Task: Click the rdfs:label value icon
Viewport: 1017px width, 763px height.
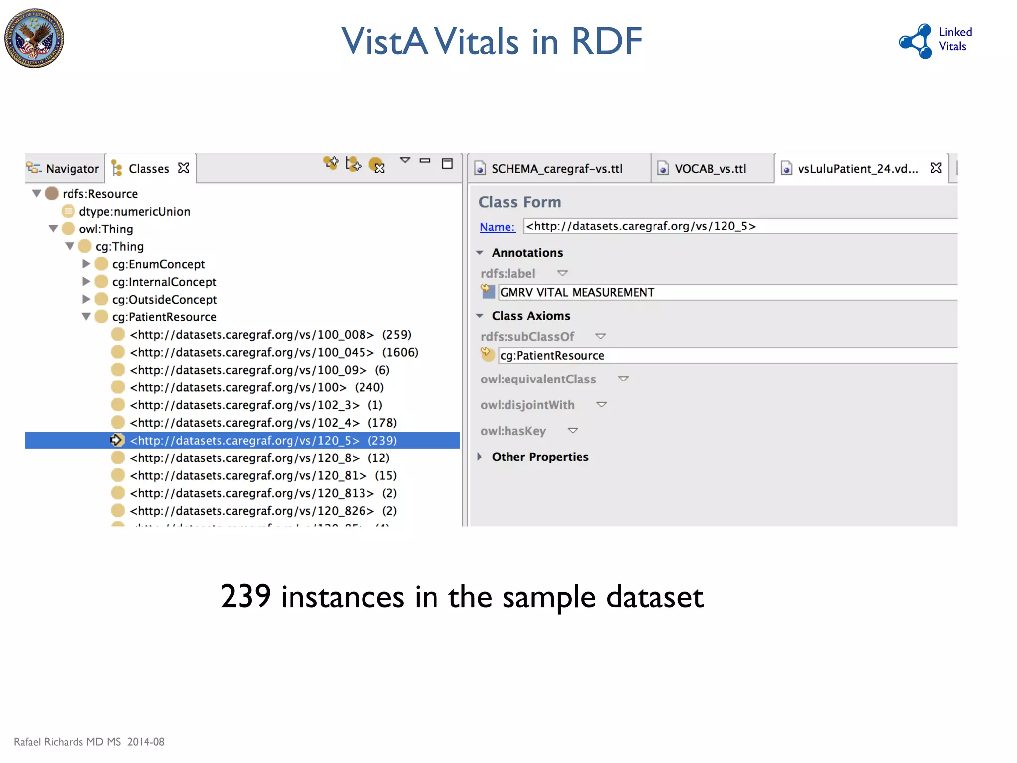Action: 488,291
